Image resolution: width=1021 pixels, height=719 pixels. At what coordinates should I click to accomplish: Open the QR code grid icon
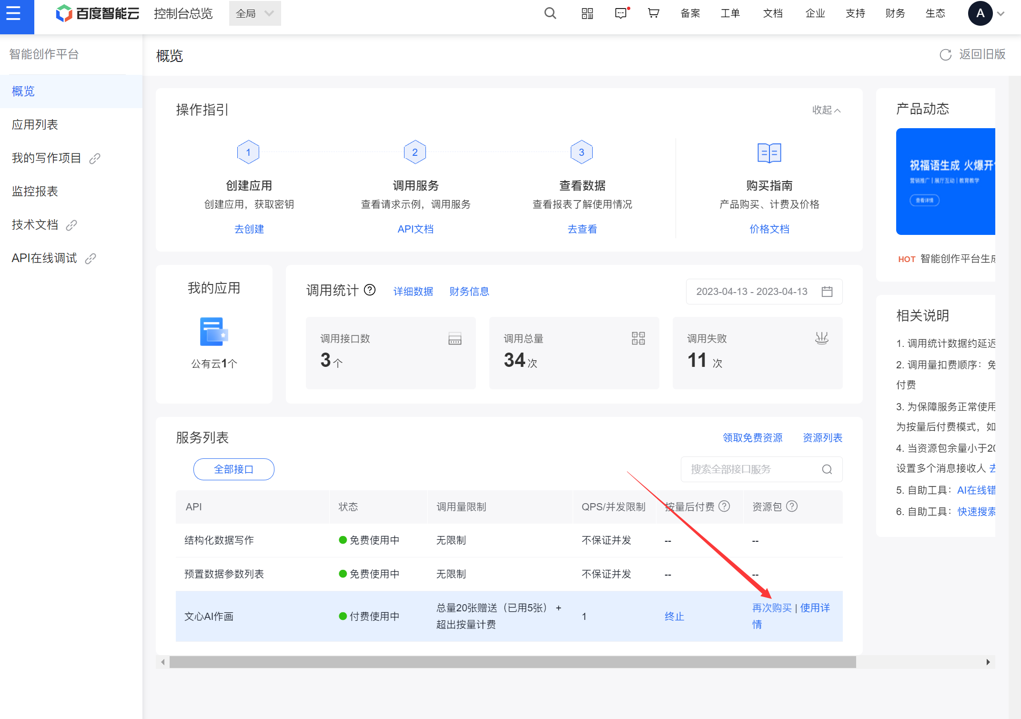tap(587, 13)
